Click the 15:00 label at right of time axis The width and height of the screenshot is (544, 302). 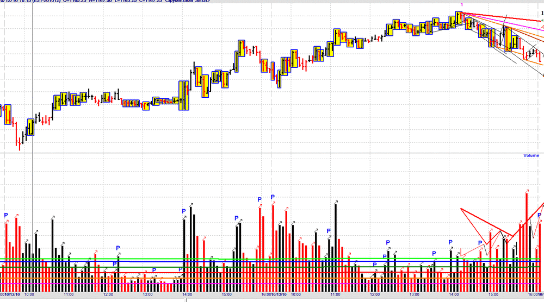tap(493, 294)
